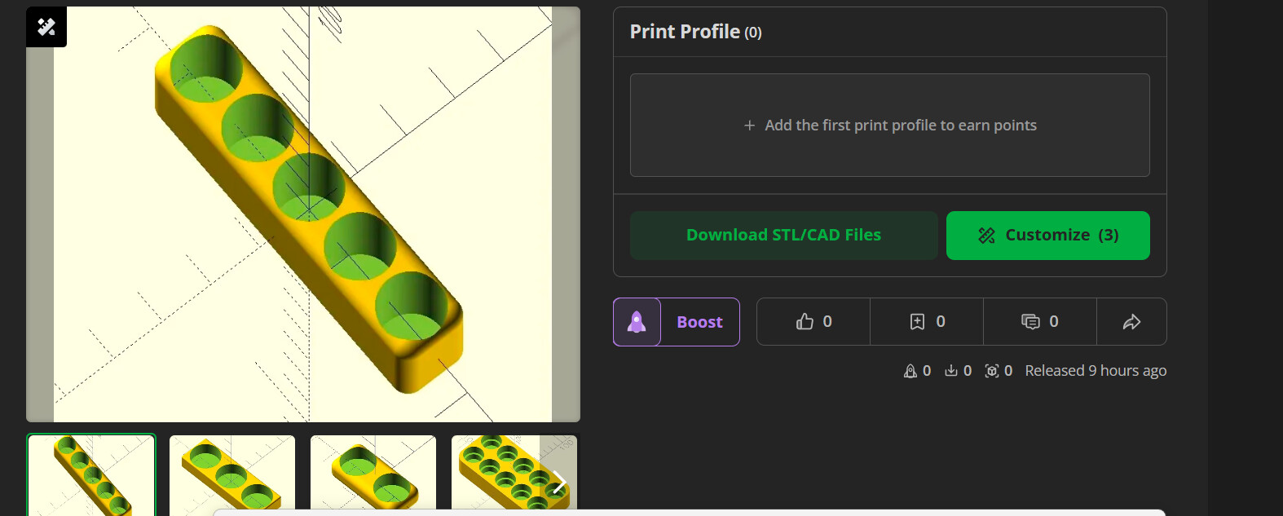1283x516 pixels.
Task: Click the print count icon next to Released
Action: click(x=992, y=371)
